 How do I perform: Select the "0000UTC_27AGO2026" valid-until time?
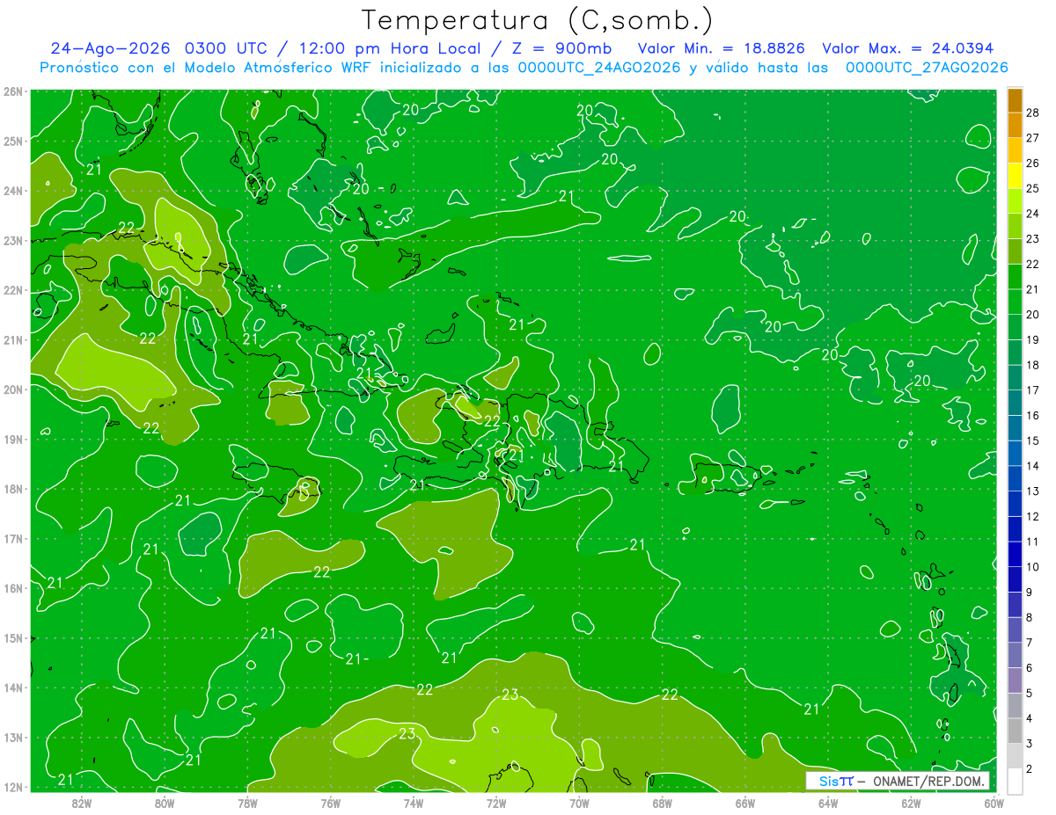[927, 68]
